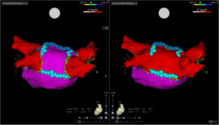Select the PA view tab in left pane
Image resolution: width=219 pixels, height=125 pixels.
79,122
